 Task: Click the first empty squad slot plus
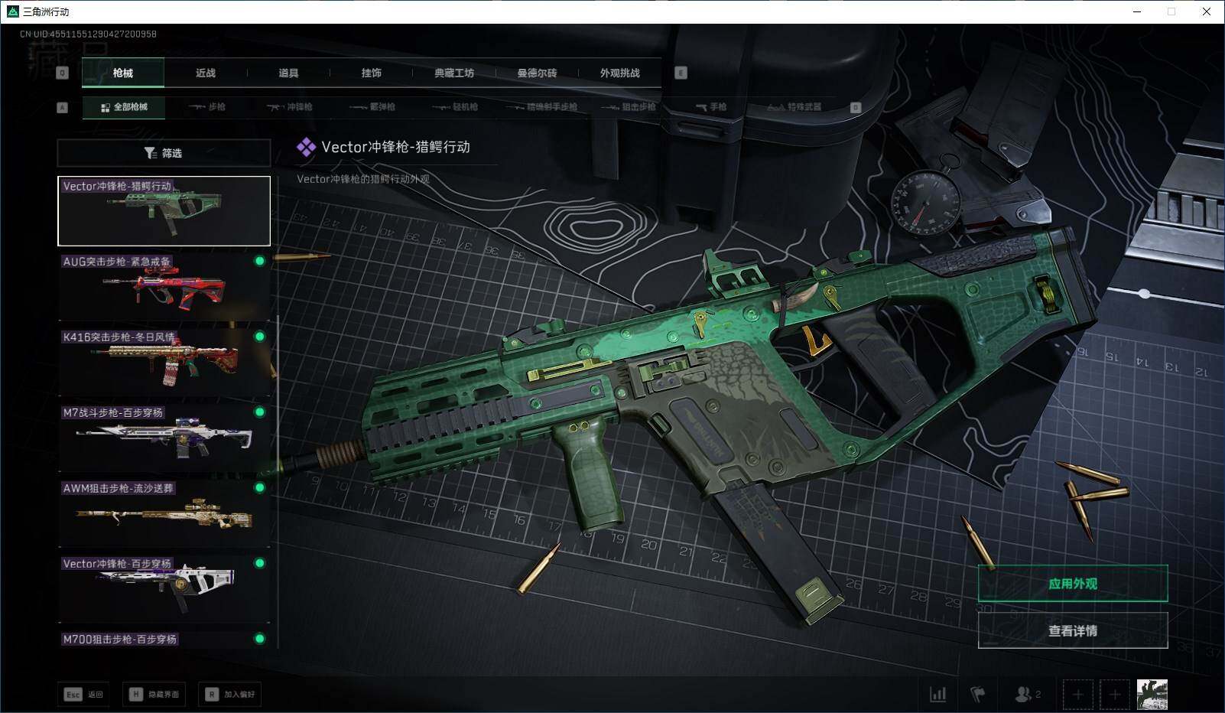pyautogui.click(x=1077, y=694)
